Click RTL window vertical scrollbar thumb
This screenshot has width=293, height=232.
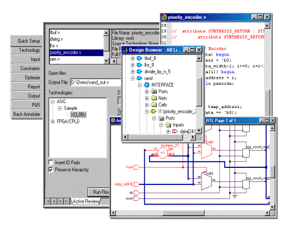[x=272, y=172]
